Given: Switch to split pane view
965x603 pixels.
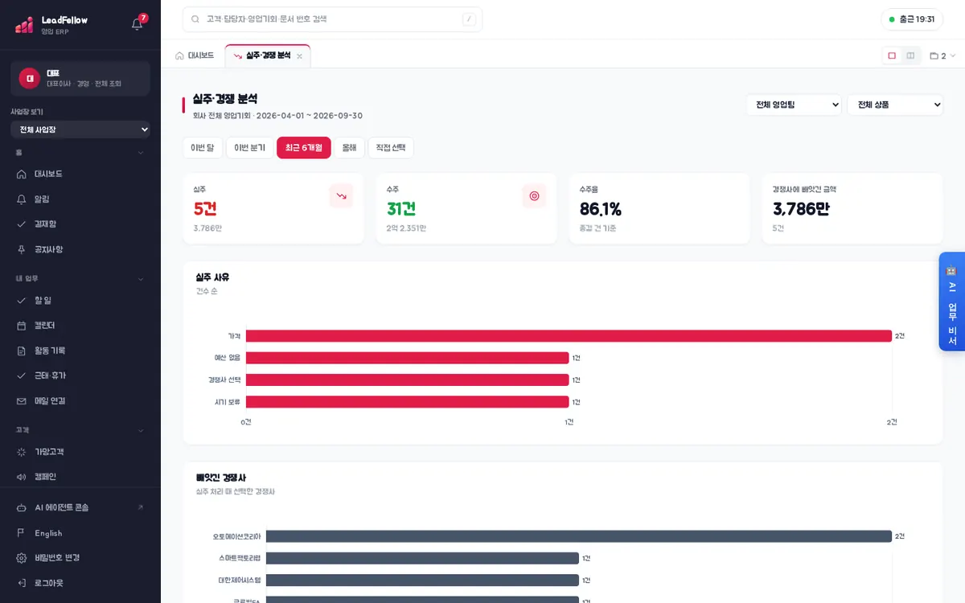Looking at the screenshot, I should (x=910, y=55).
